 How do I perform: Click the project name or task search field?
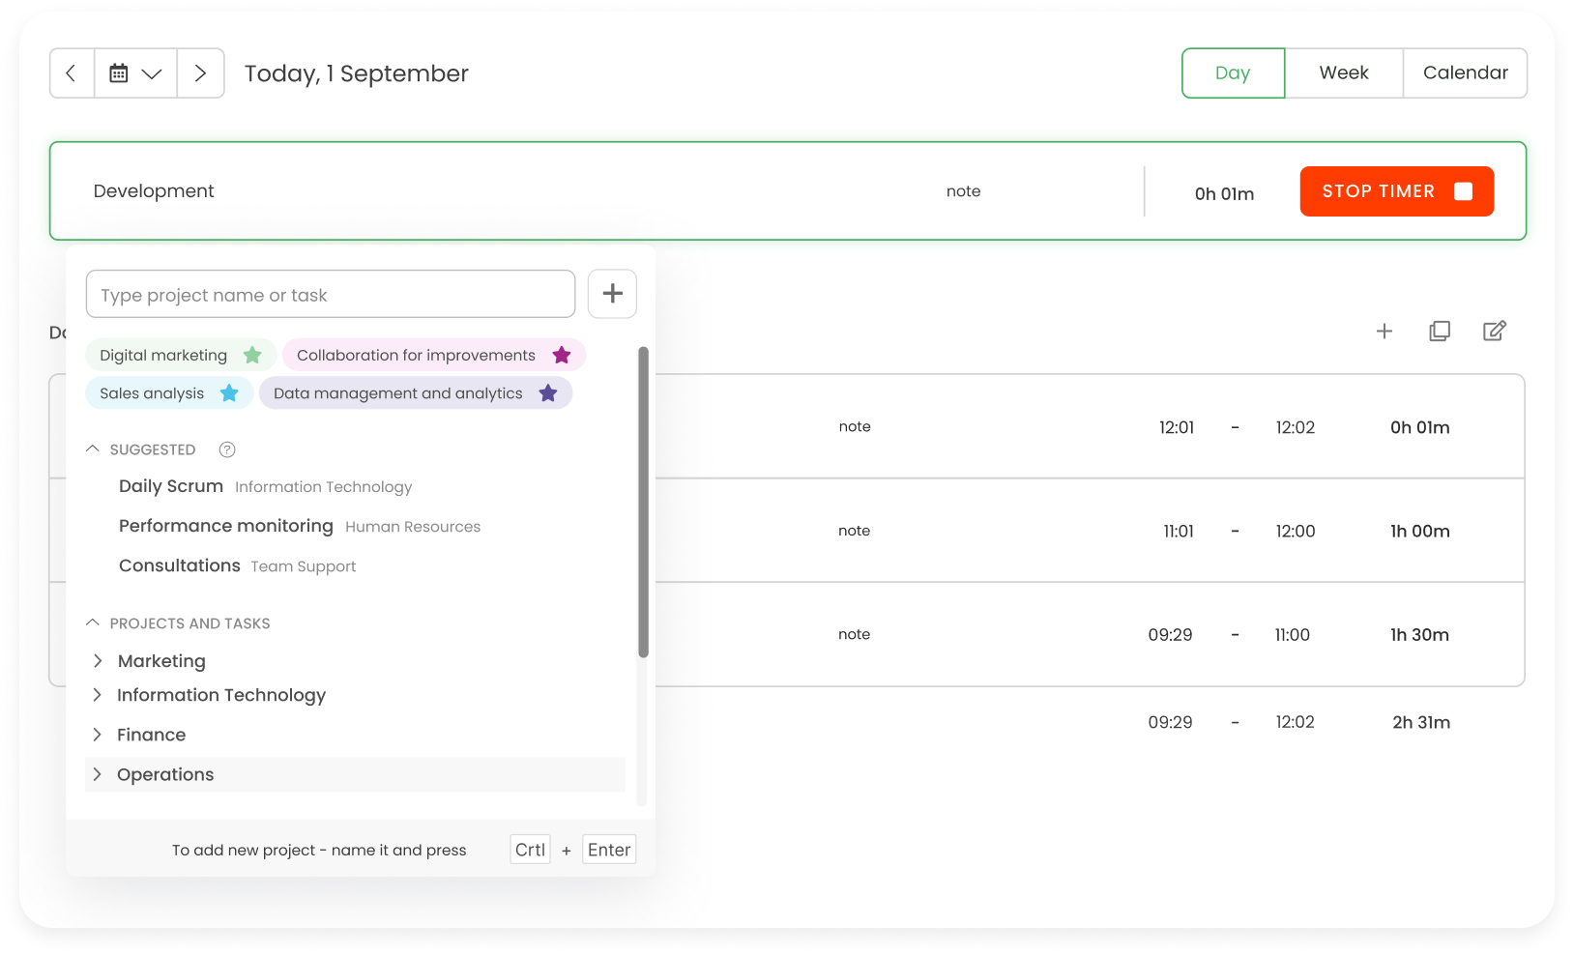331,294
